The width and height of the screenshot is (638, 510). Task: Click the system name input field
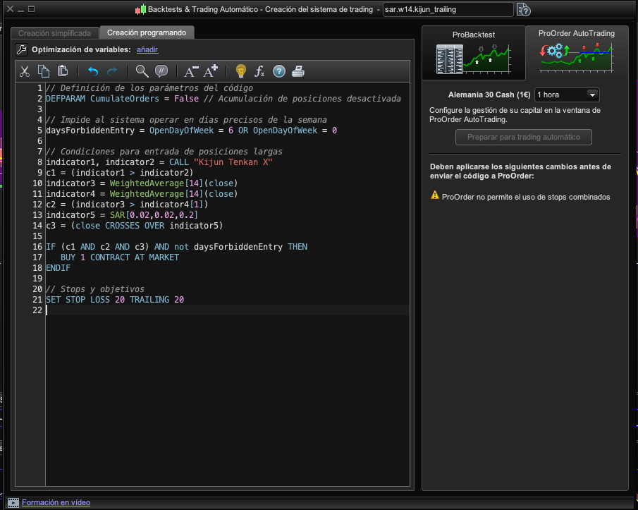coord(448,9)
